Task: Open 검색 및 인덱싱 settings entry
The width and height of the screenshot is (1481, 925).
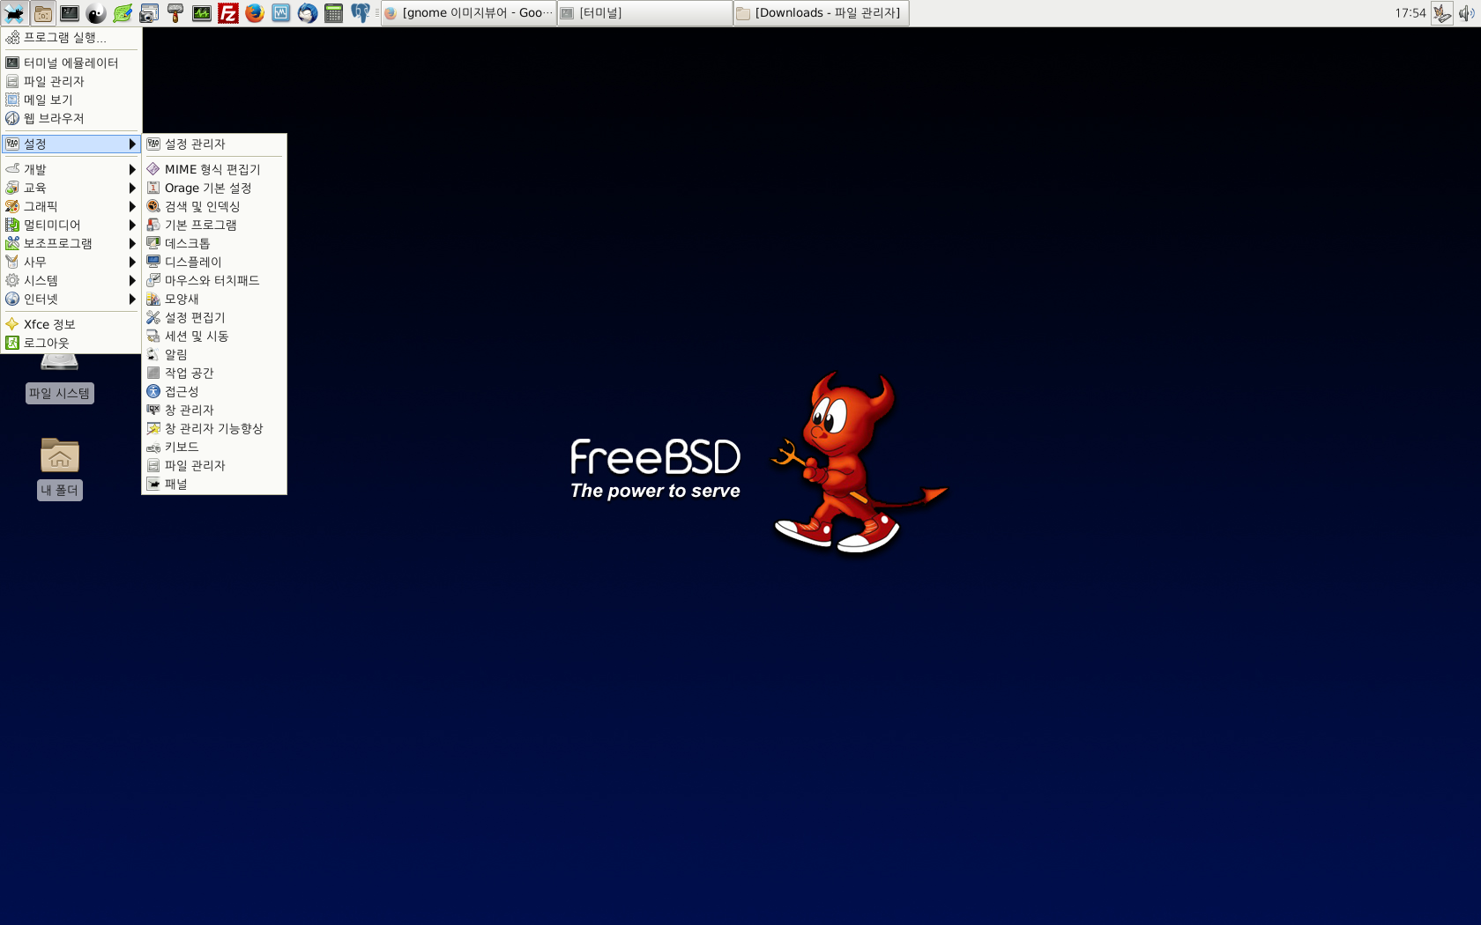Action: pyautogui.click(x=214, y=206)
